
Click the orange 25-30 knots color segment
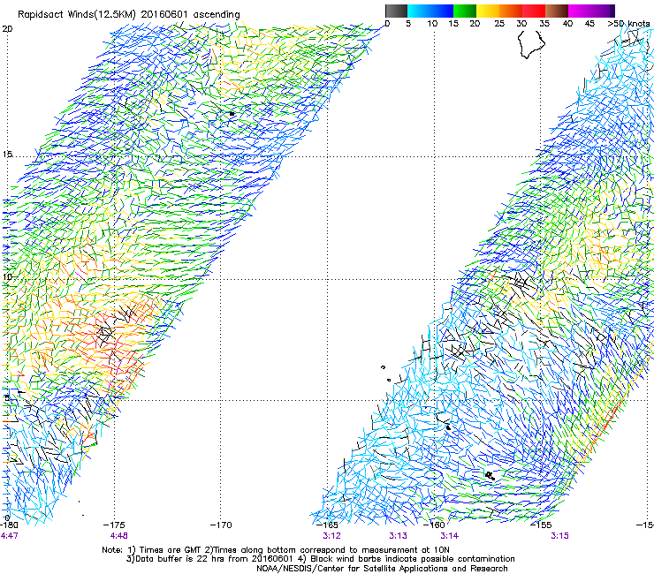tap(511, 11)
